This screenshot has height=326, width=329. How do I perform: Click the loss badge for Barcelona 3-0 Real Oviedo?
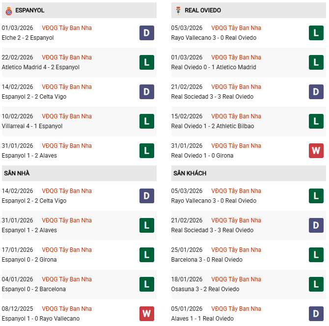tap(316, 255)
